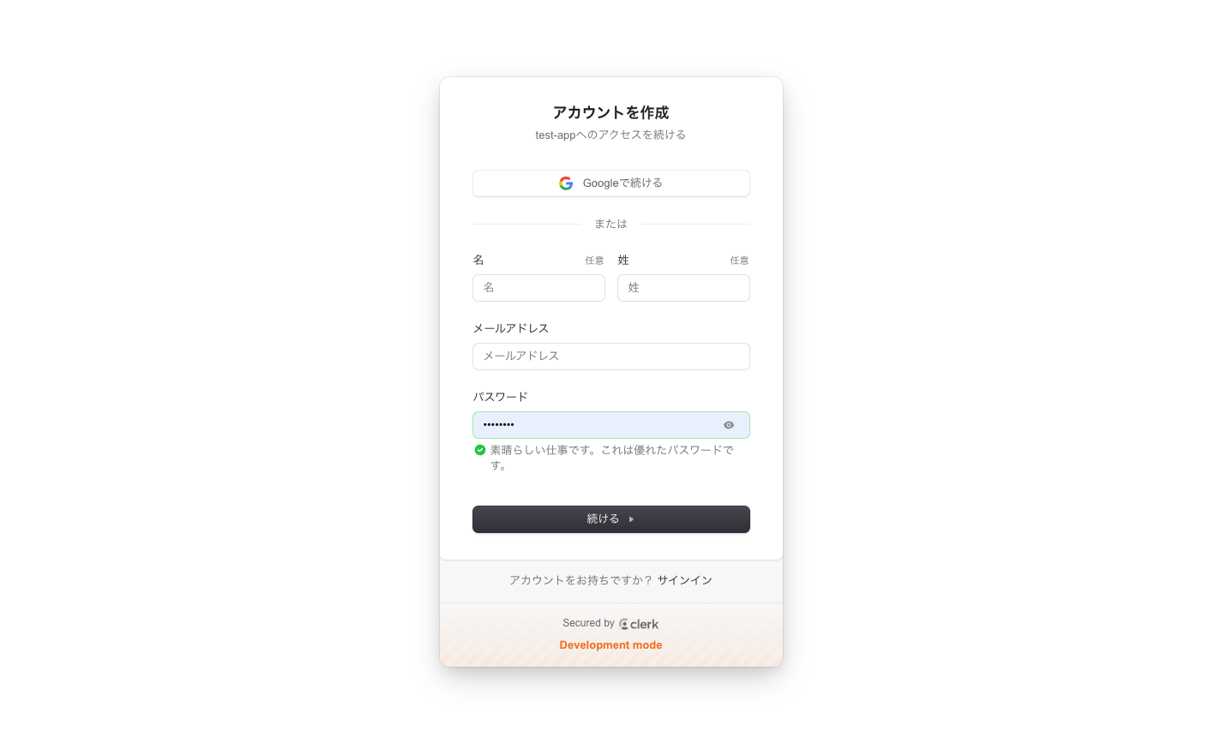
Task: Focus the 姓 last name input field
Action: (683, 288)
